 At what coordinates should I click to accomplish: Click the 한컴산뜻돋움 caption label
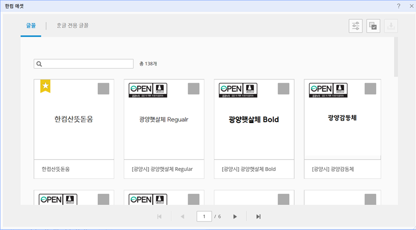pyautogui.click(x=56, y=169)
